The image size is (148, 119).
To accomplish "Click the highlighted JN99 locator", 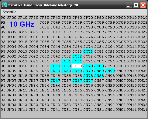I will (x=110, y=71).
